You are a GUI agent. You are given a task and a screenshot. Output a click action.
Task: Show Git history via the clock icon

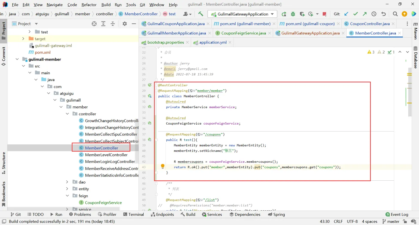pos(374,14)
